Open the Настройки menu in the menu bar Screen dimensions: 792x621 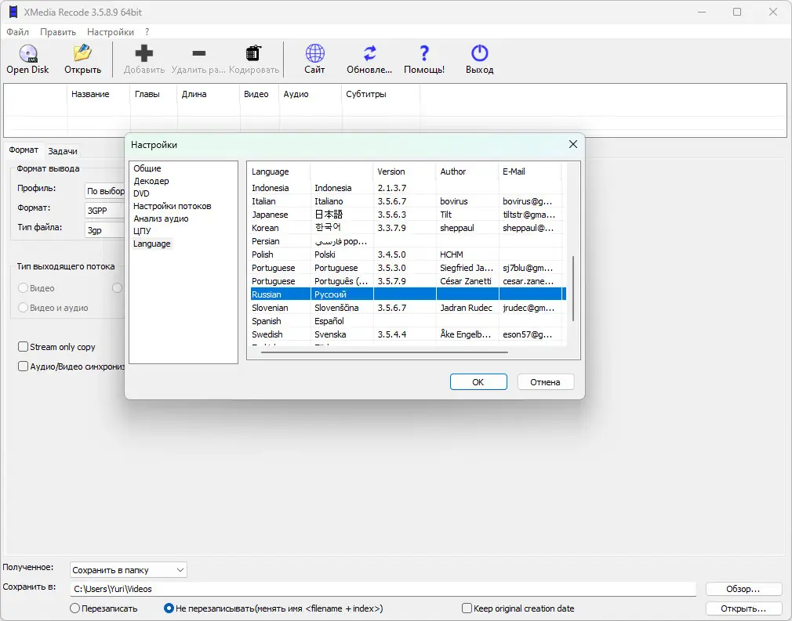(111, 32)
